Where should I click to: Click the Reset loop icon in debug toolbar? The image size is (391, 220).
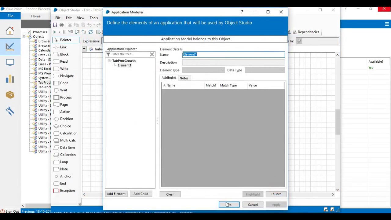(90, 32)
